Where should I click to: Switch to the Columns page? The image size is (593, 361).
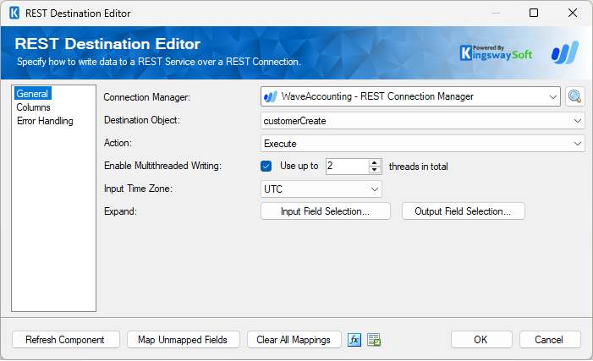[33, 107]
